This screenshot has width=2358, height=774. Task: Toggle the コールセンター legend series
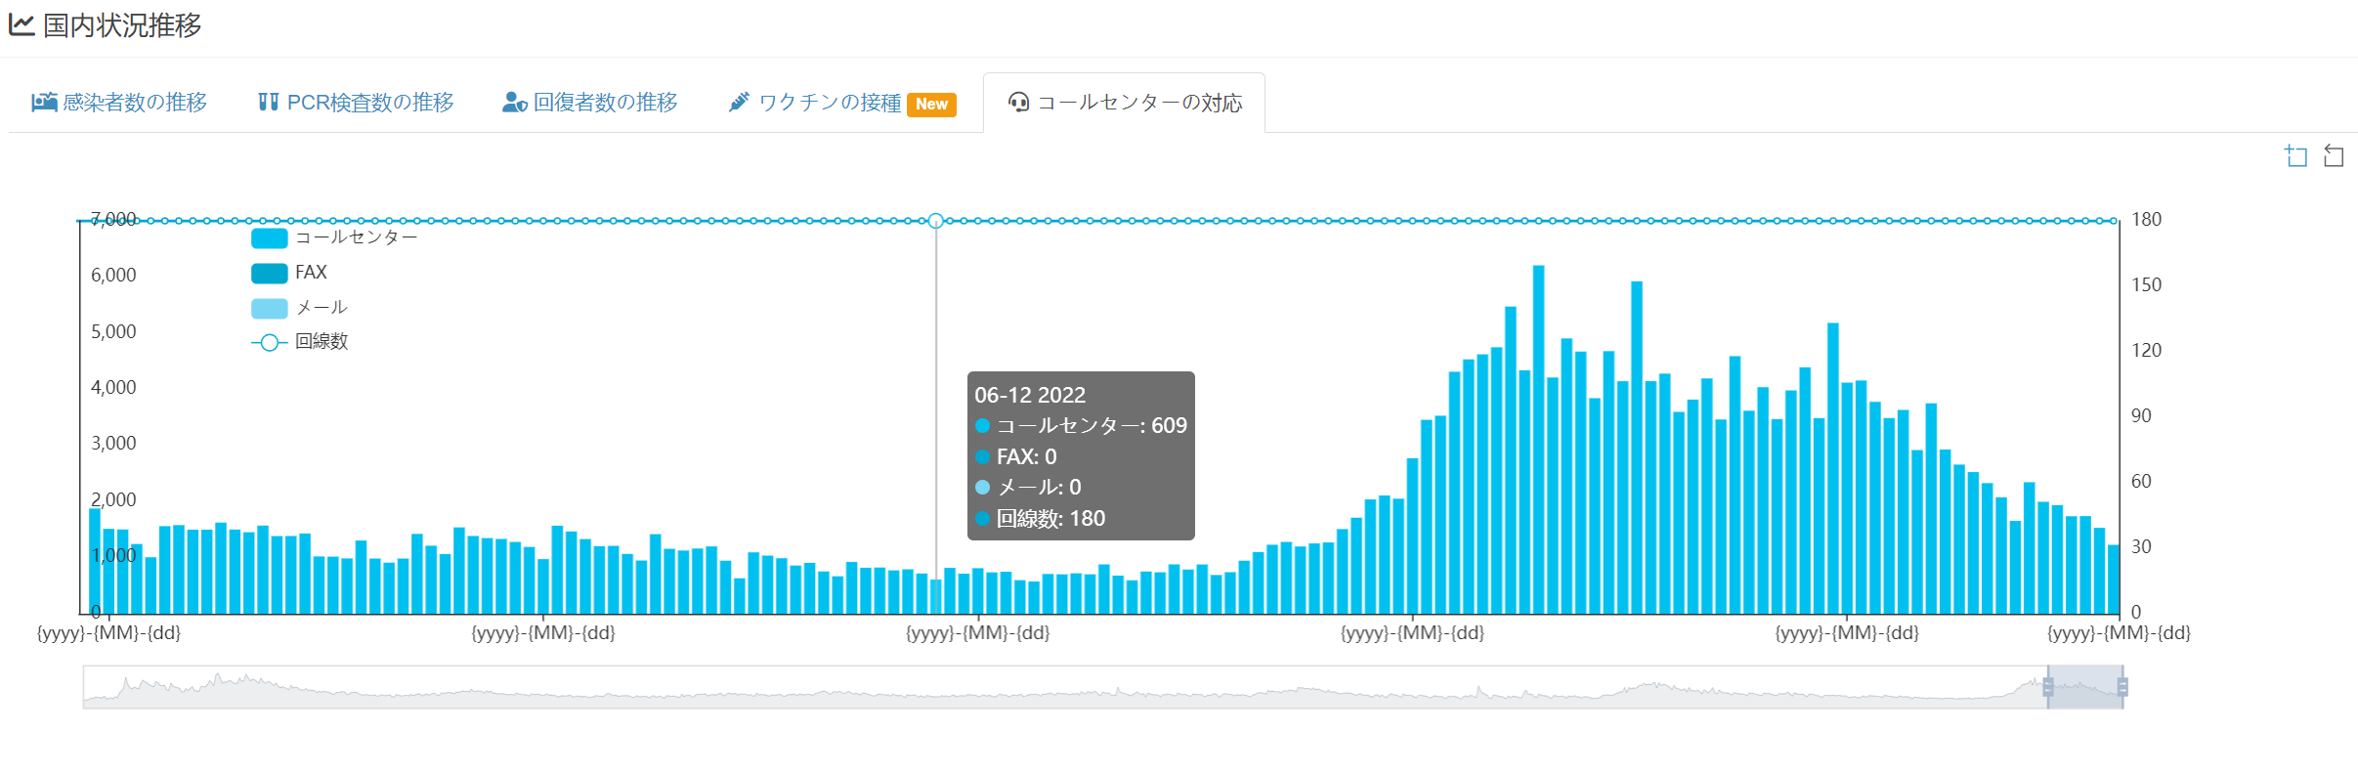point(270,237)
